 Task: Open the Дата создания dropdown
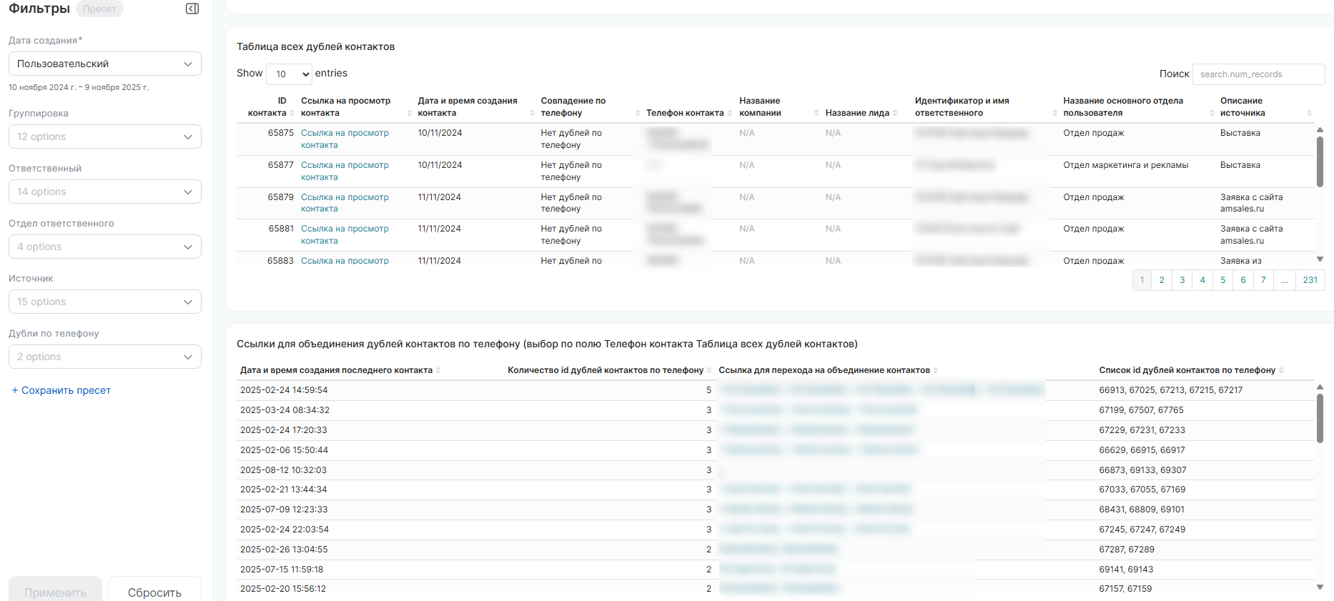(104, 64)
